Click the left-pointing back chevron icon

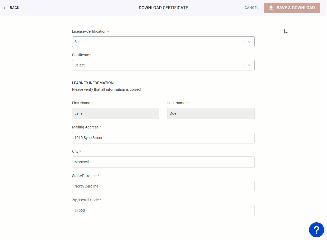click(4, 8)
